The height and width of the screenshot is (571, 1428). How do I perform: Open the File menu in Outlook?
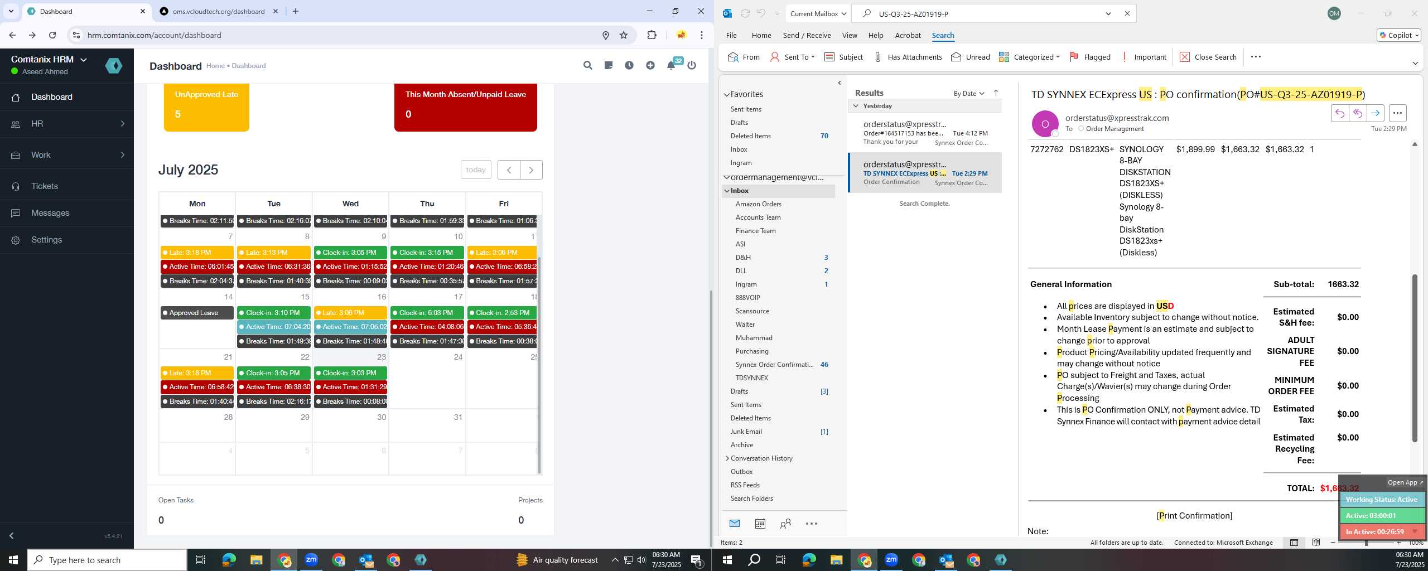(x=731, y=35)
